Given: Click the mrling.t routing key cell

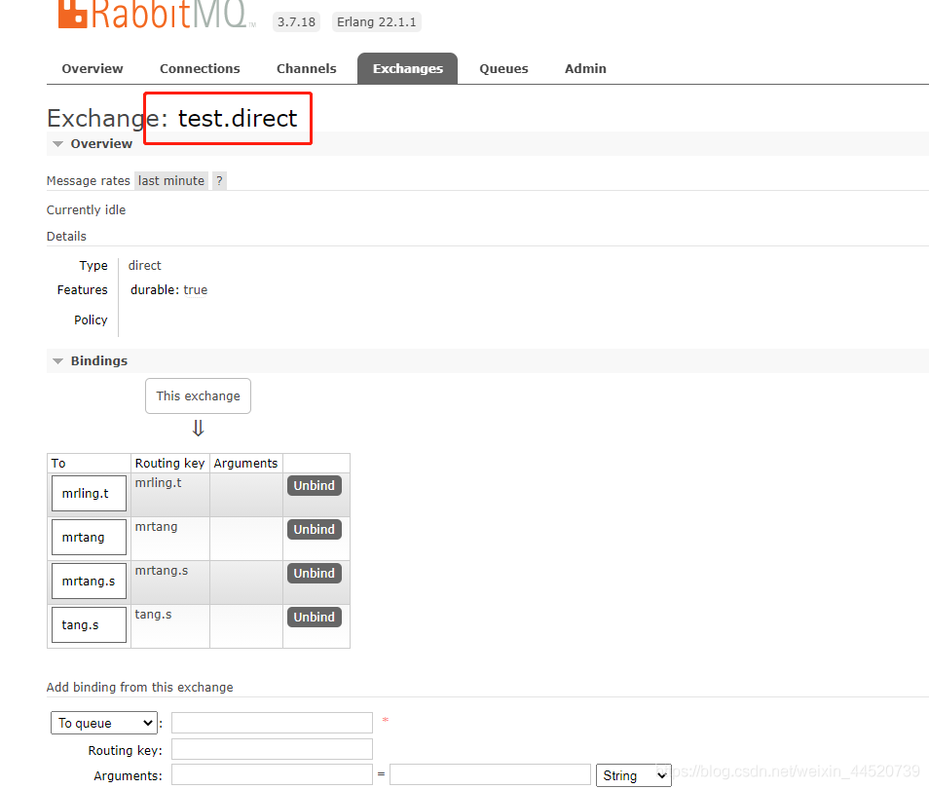Looking at the screenshot, I should (x=170, y=495).
